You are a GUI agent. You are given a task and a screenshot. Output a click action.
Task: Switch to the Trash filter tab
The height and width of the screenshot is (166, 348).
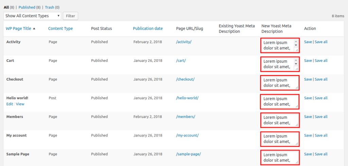[x=50, y=7]
